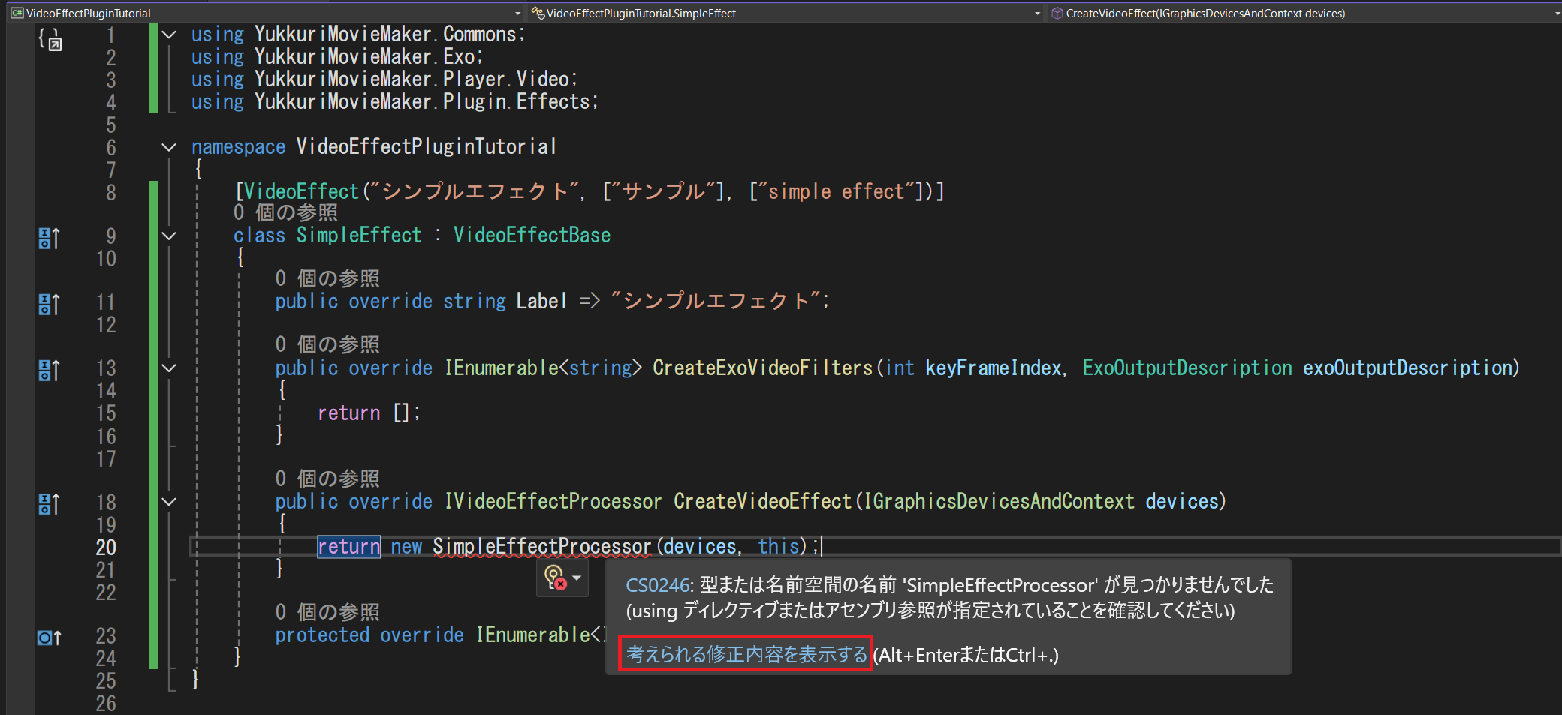This screenshot has width=1562, height=715.
Task: Click the YukkuriMovieMaker.Player.Video using directive
Action: (384, 80)
